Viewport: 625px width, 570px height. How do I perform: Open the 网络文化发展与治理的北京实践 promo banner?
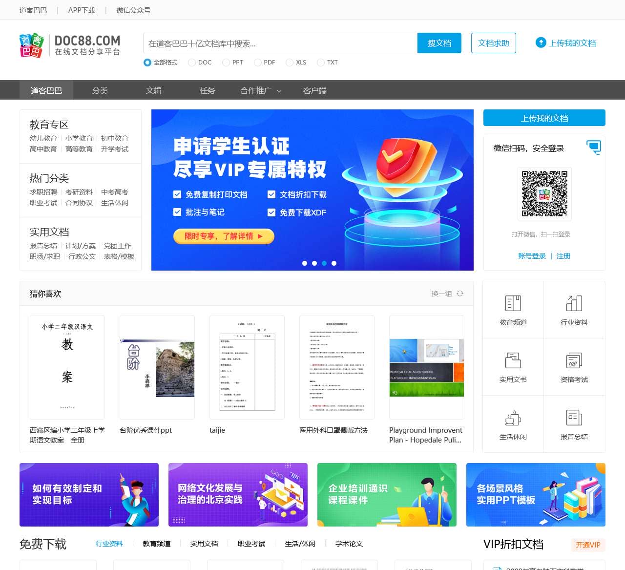238,495
